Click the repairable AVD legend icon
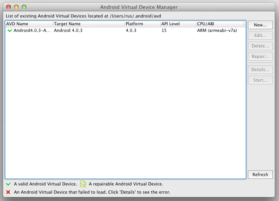This screenshot has height=201, width=279. pos(83,184)
